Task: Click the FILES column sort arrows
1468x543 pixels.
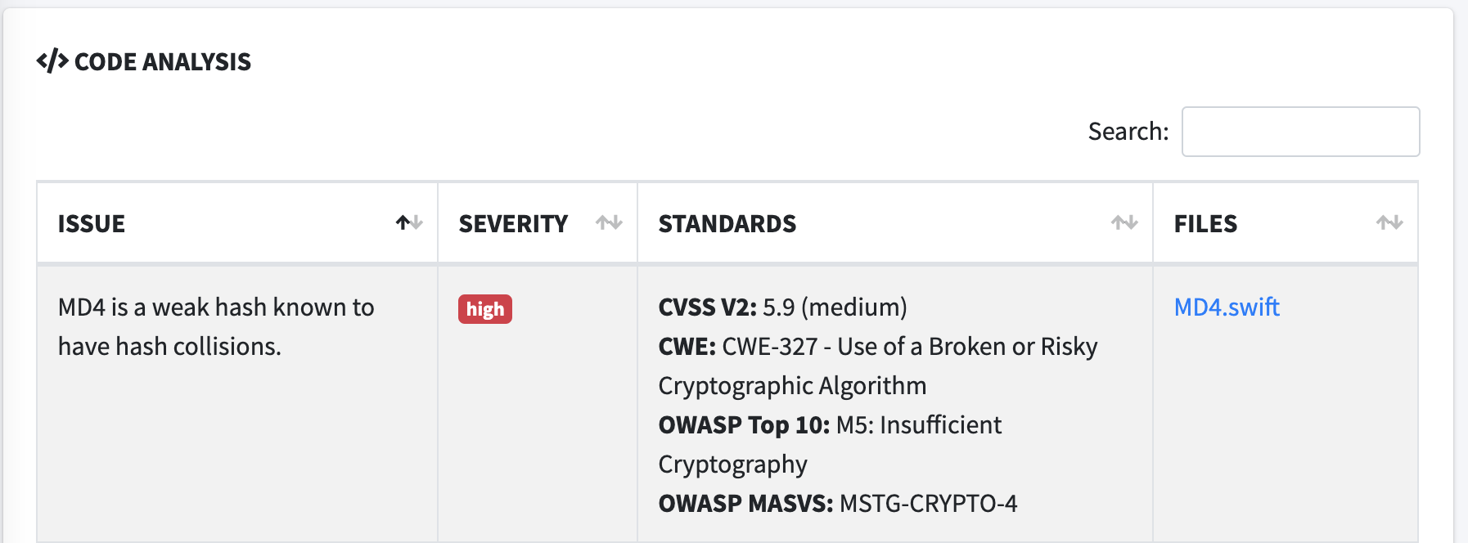Action: [1389, 222]
